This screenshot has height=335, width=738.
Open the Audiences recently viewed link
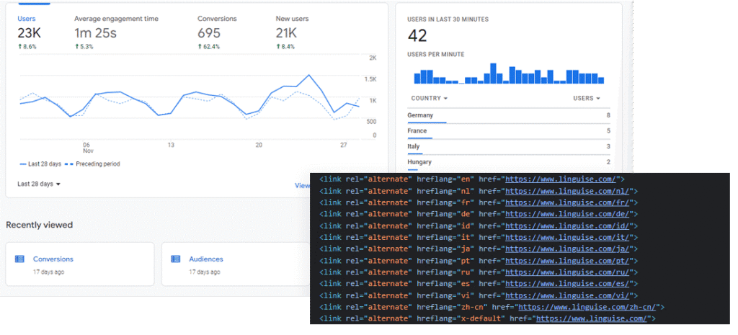click(206, 259)
